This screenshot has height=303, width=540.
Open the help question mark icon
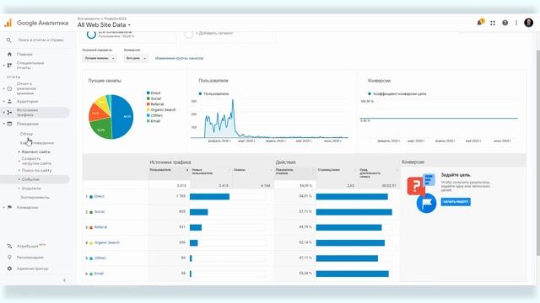(x=505, y=23)
